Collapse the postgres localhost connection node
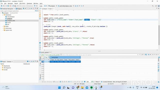This screenshot has width=160, height=90. 1,13
